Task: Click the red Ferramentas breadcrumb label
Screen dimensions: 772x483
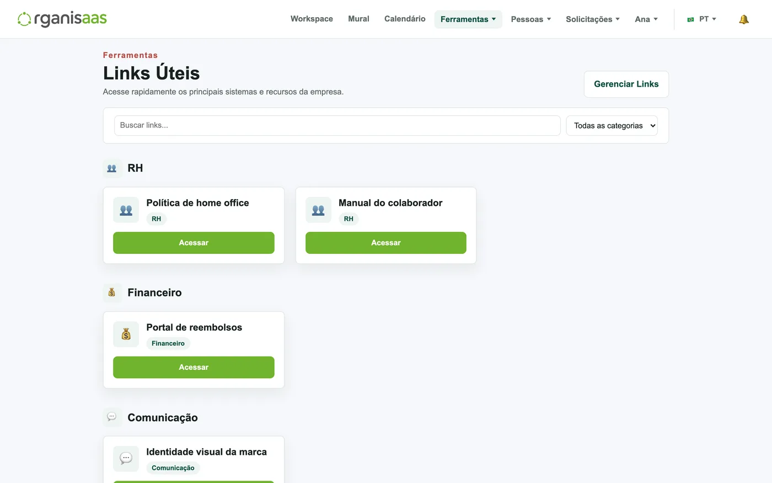Action: [x=130, y=55]
